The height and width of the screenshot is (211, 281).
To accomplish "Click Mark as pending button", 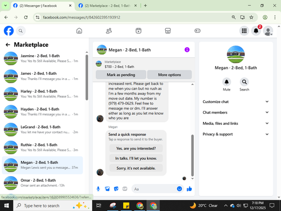I will coord(121,75).
